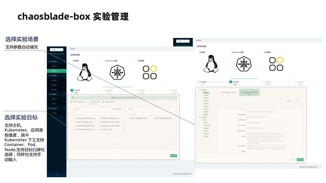Go to next page in 8 items list
This screenshot has height=183, width=326.
coord(121,144)
